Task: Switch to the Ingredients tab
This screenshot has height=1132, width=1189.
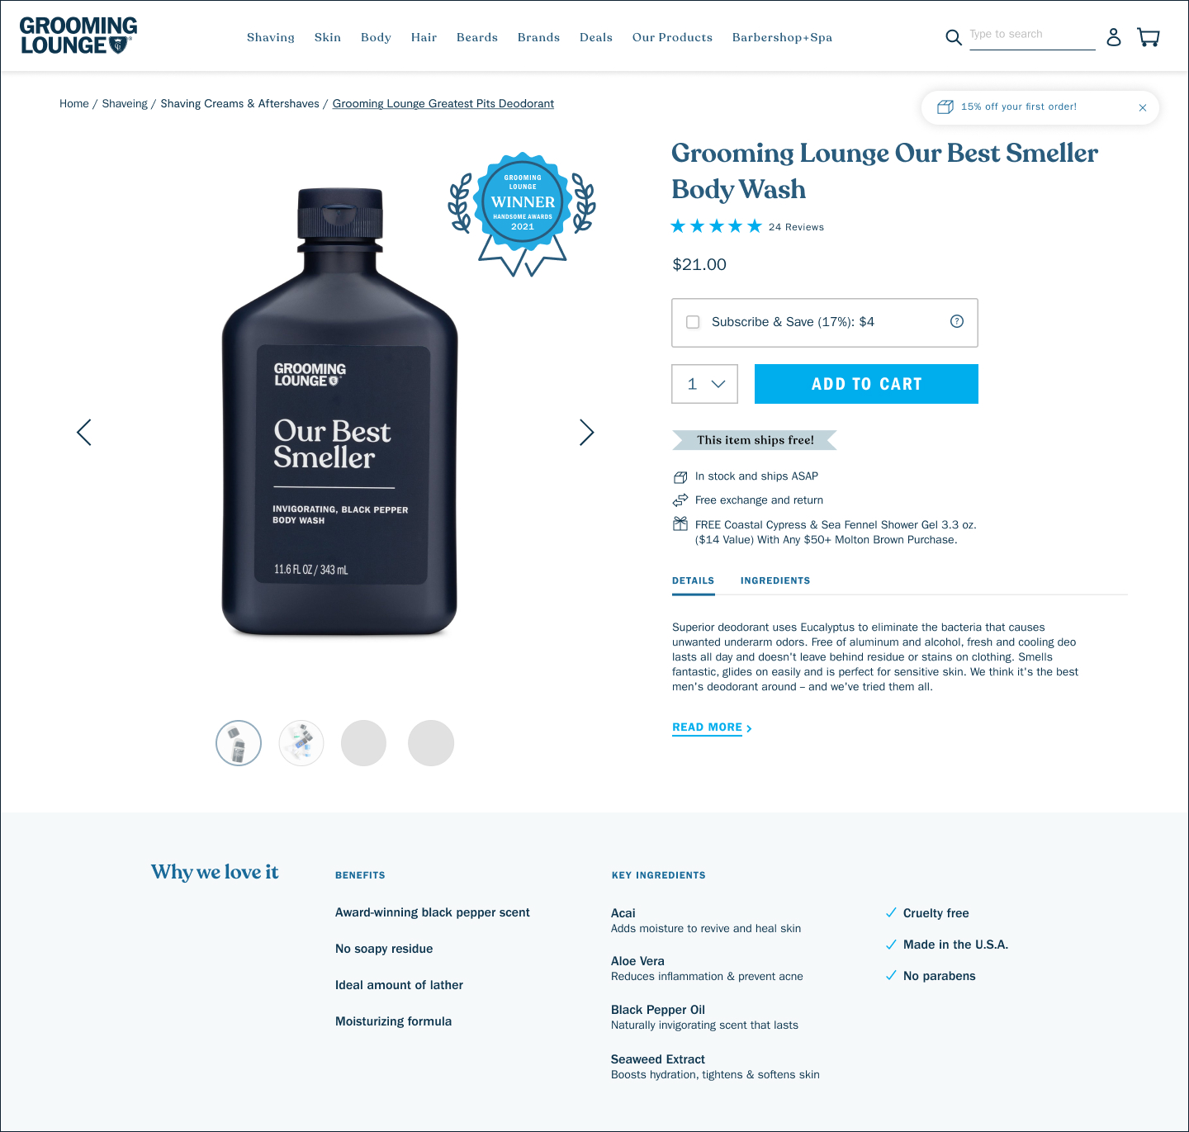Action: (775, 580)
